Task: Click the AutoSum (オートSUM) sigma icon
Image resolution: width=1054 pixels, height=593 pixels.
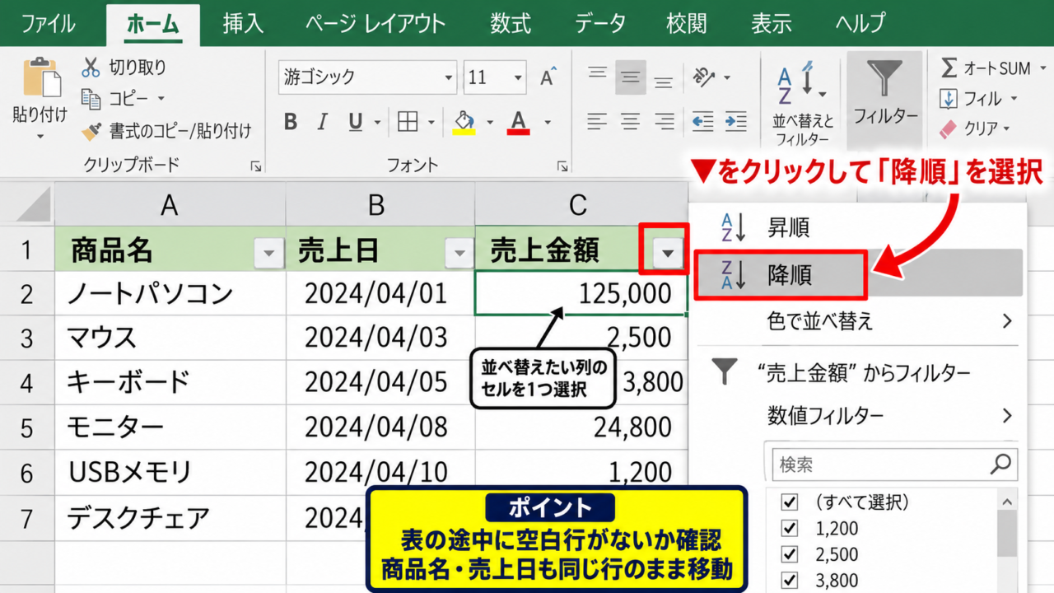Action: click(949, 68)
